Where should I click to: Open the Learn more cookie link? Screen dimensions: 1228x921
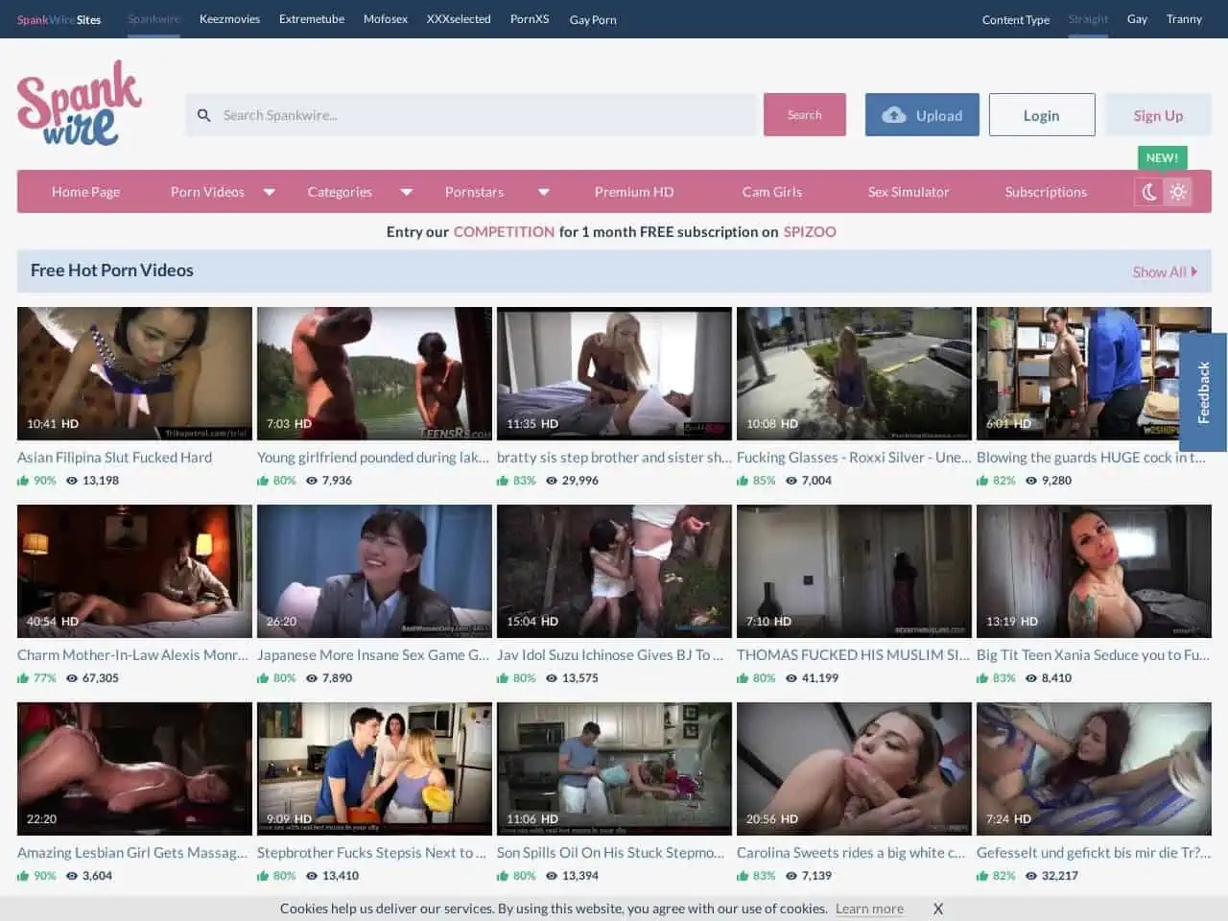click(869, 909)
